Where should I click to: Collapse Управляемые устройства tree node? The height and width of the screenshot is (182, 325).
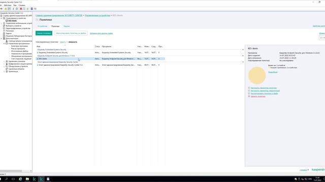pos(2,18)
